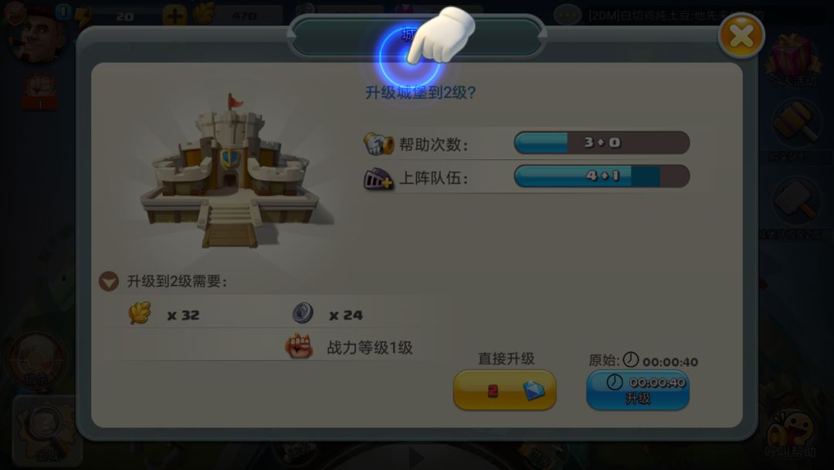This screenshot has width=834, height=470.
Task: Click the yellow 直接升级 gem button
Action: (x=504, y=390)
